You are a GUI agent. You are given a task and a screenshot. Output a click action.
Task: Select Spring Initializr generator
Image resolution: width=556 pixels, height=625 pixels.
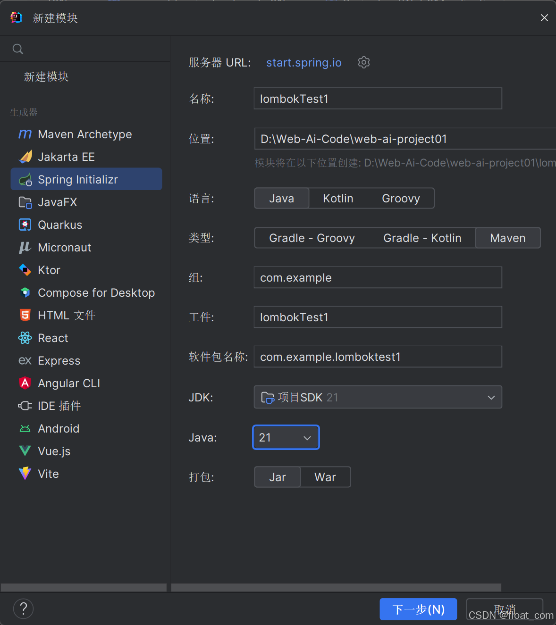(x=86, y=179)
